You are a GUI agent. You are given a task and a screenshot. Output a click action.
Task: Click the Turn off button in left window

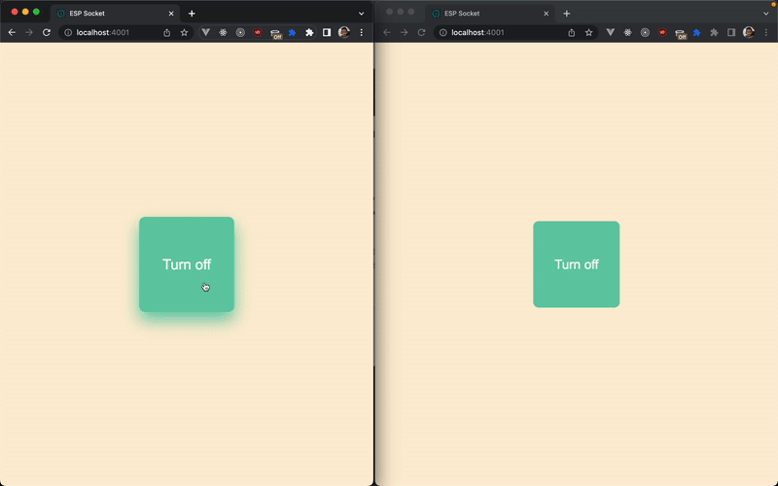(187, 264)
